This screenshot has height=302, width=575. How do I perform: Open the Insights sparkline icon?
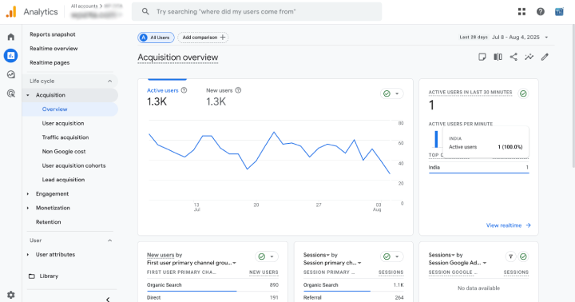(529, 57)
